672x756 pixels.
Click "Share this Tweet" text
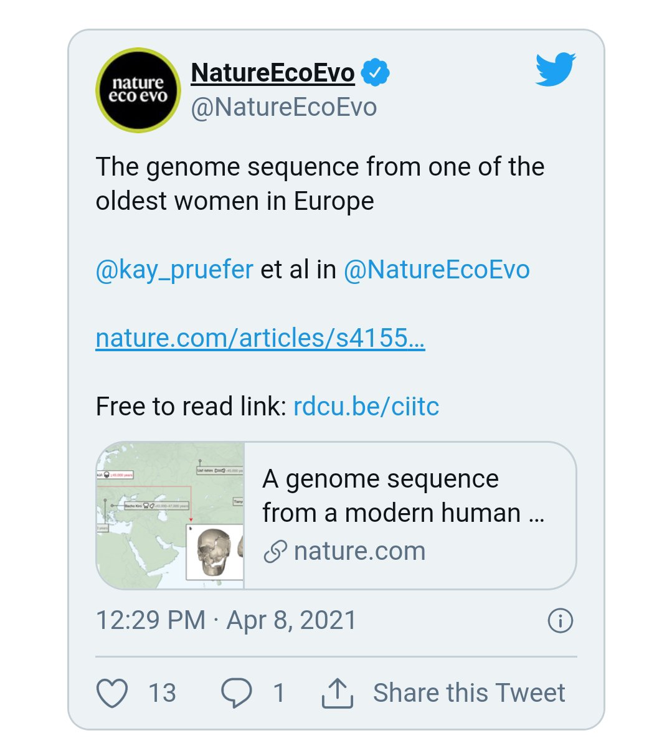pos(469,693)
